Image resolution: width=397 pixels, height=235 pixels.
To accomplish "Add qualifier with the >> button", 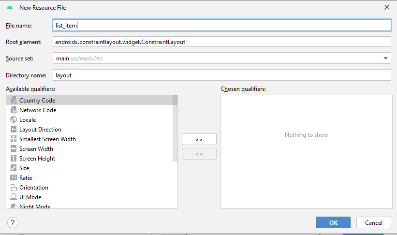I will [x=199, y=139].
